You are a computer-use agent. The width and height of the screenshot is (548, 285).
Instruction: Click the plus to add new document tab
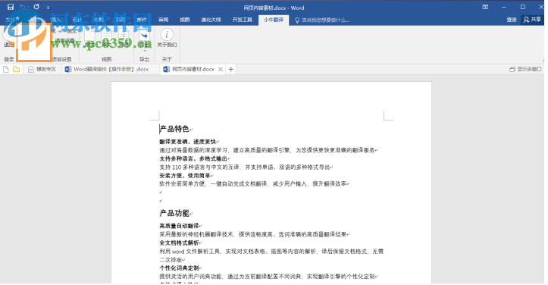tap(230, 69)
